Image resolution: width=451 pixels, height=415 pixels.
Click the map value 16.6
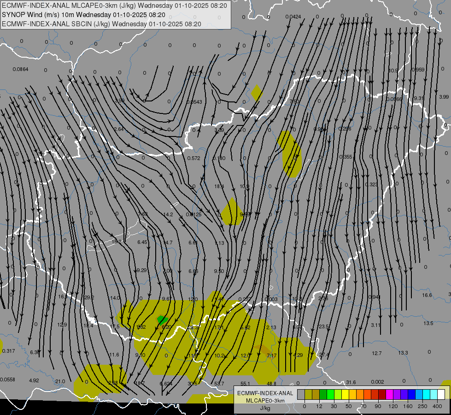427,295
